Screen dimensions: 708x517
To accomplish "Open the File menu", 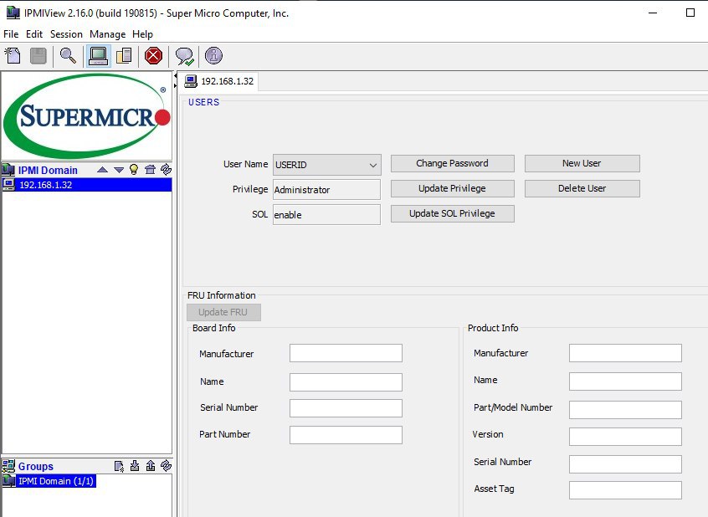I will pos(11,34).
